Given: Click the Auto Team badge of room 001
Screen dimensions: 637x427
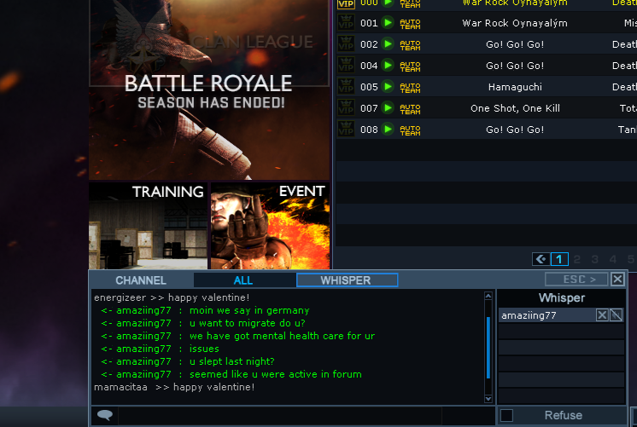Looking at the screenshot, I should (x=410, y=24).
